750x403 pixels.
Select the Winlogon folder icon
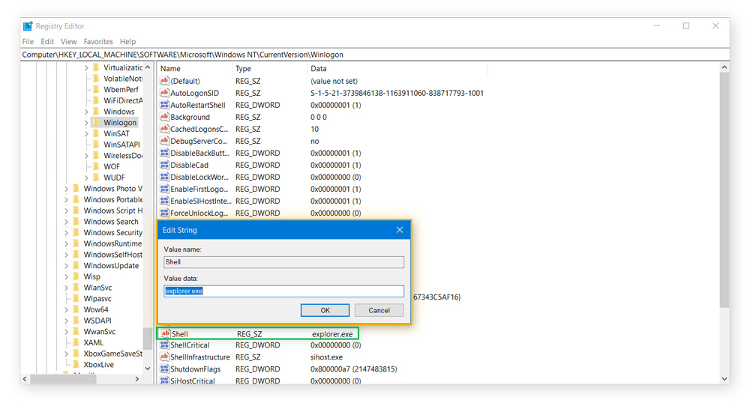96,123
